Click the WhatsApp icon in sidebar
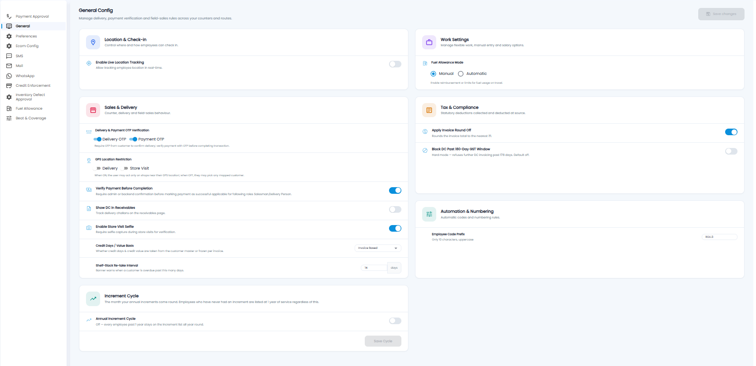756x366 pixels. tap(9, 76)
